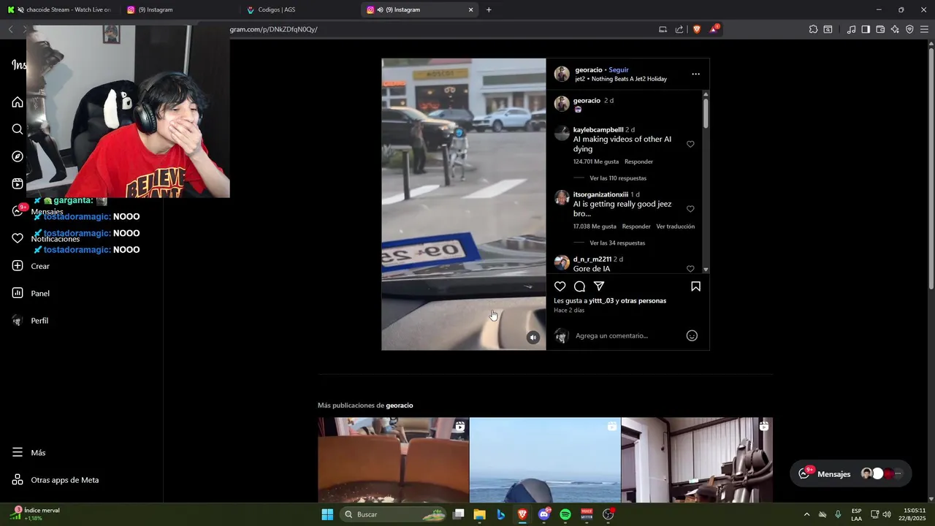Open browser Extensions puzzle icon

click(x=813, y=29)
